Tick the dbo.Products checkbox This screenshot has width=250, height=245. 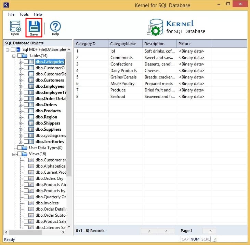click(x=26, y=111)
